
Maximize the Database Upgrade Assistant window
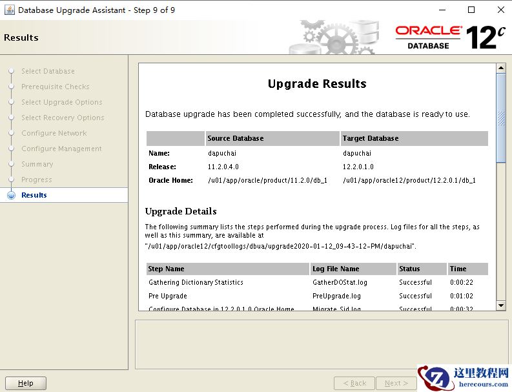click(471, 10)
